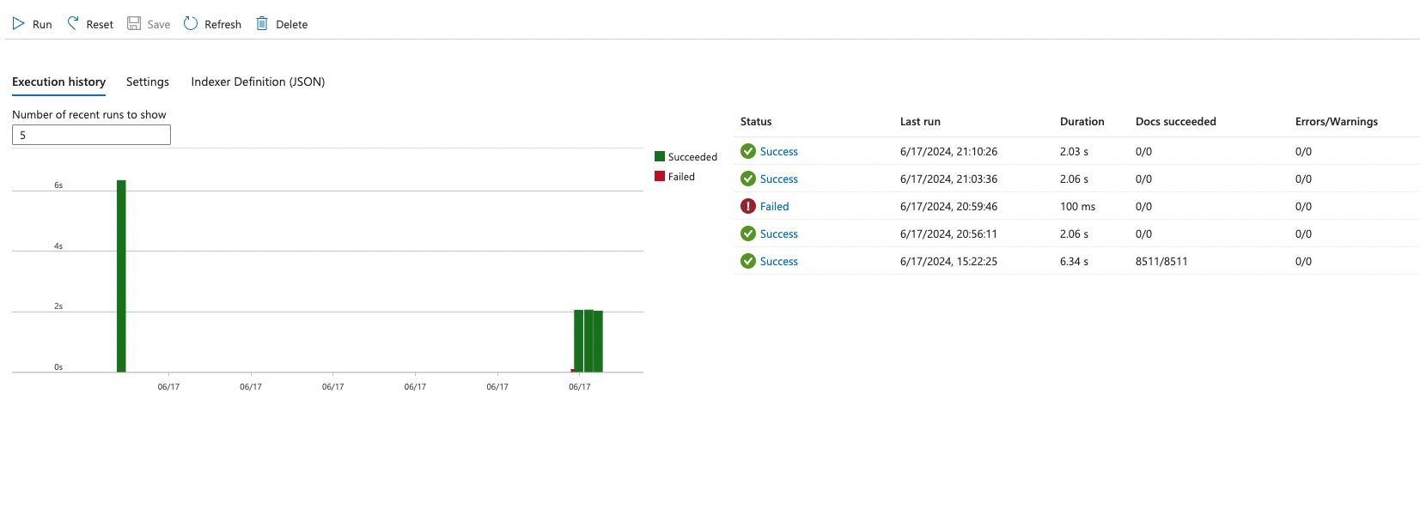Image resolution: width=1420 pixels, height=509 pixels.
Task: Click the red Failed legend swatch
Action: 660,176
